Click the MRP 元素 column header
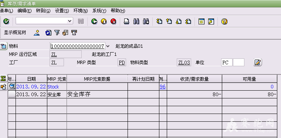This screenshot has width=281, height=138. pos(57,79)
